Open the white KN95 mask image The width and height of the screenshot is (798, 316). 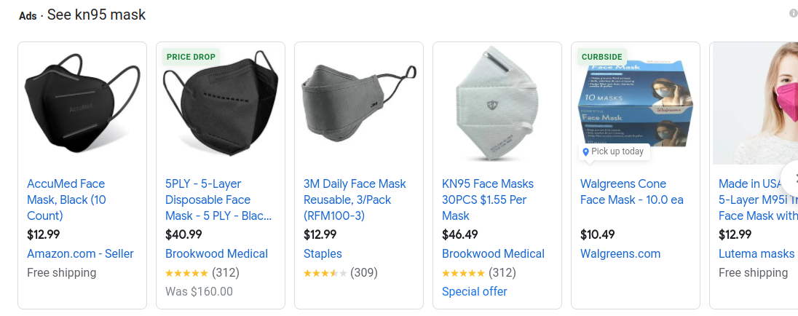(497, 103)
